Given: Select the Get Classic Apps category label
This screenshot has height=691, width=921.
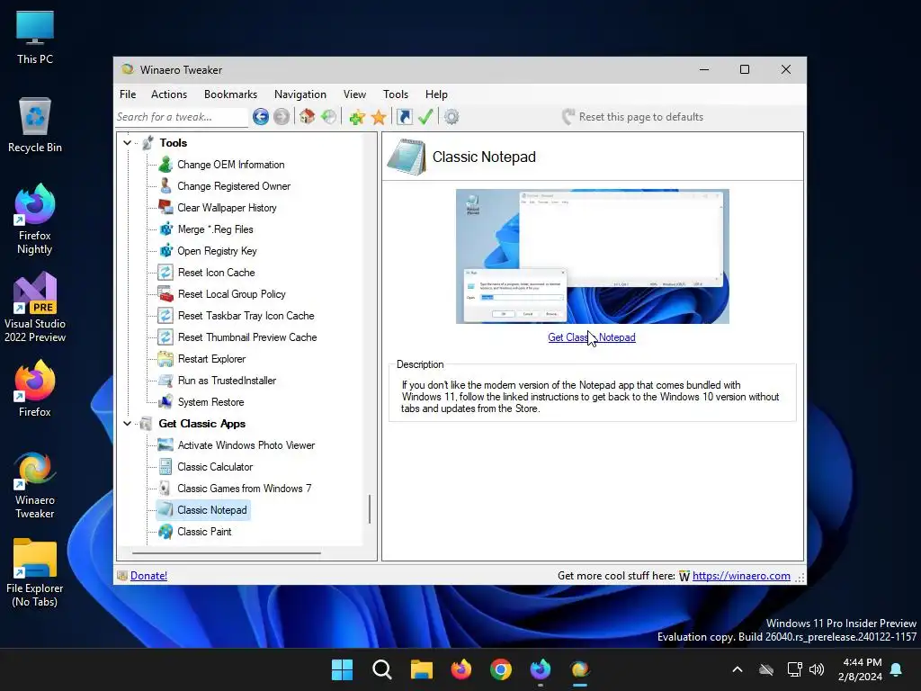Looking at the screenshot, I should click(202, 424).
